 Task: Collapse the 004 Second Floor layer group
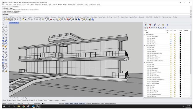pyautogui.click(x=145, y=85)
